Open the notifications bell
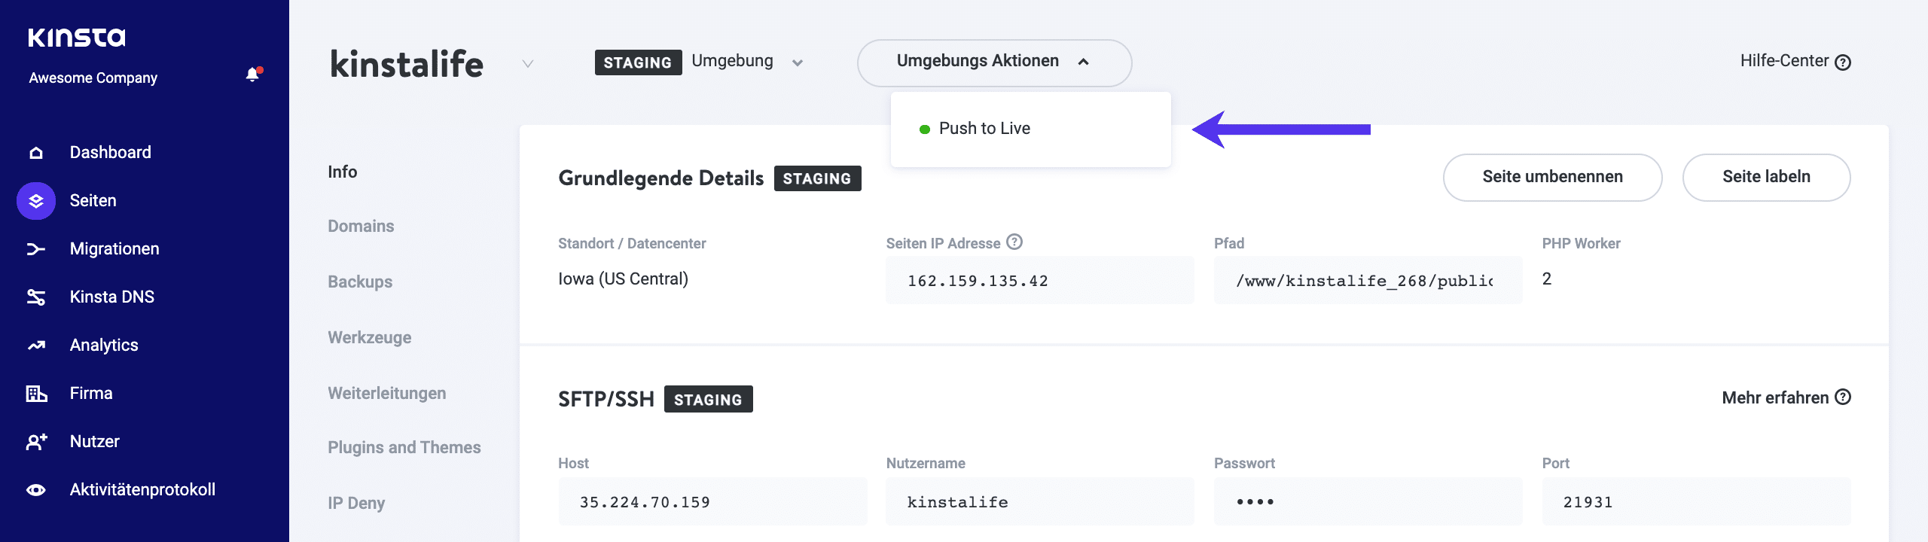The height and width of the screenshot is (542, 1928). tap(253, 75)
